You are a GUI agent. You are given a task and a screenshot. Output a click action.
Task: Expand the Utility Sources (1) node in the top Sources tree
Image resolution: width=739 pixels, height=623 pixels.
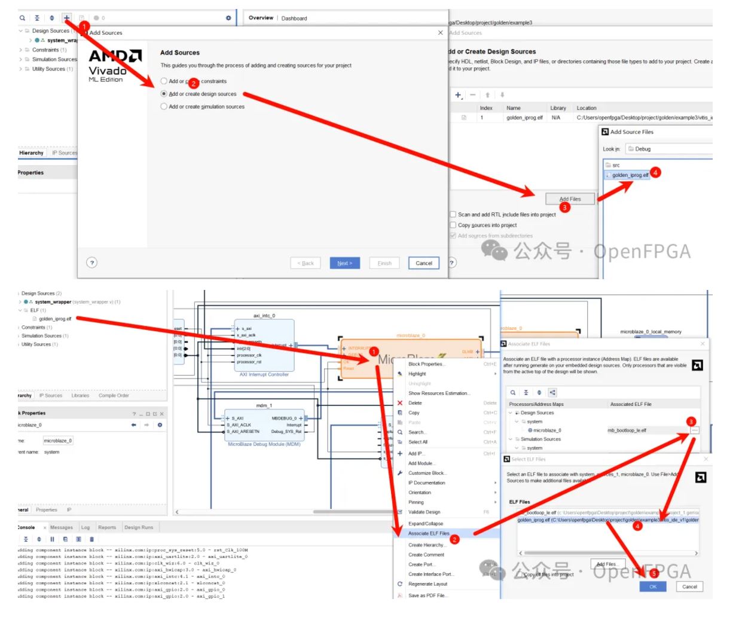pos(21,69)
